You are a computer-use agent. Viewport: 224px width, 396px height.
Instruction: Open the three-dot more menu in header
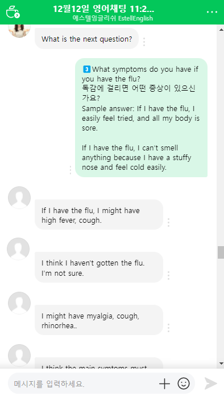coord(212,12)
